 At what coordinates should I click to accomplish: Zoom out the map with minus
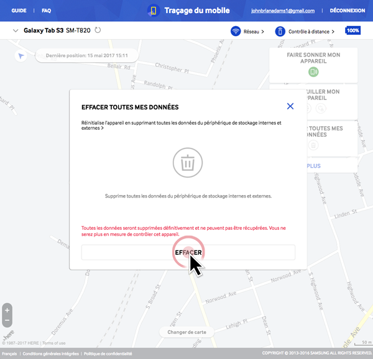click(x=7, y=320)
